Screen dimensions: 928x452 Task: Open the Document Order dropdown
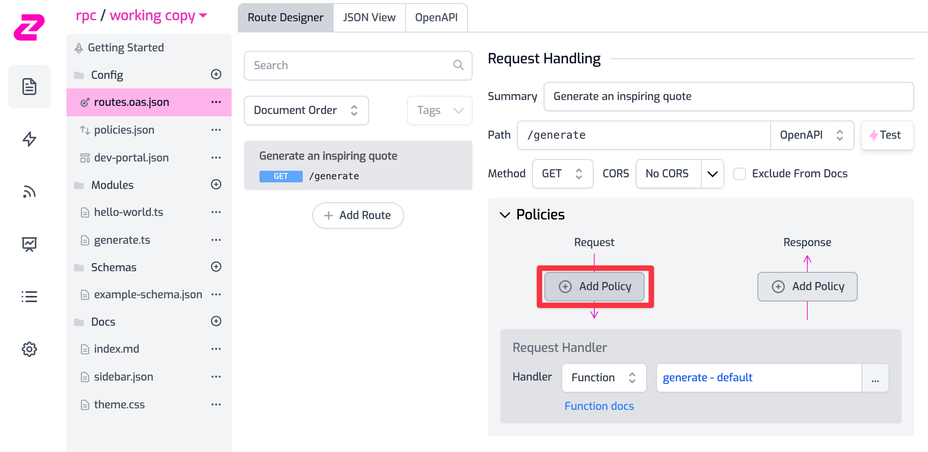306,110
